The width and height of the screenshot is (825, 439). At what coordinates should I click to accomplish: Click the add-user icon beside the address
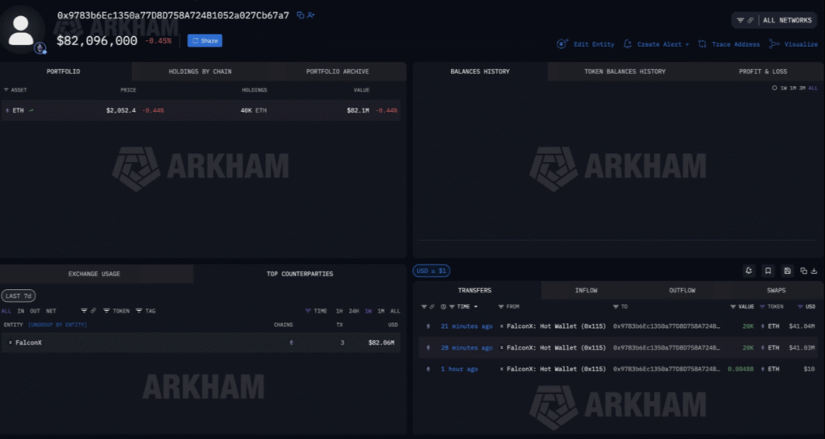(311, 15)
